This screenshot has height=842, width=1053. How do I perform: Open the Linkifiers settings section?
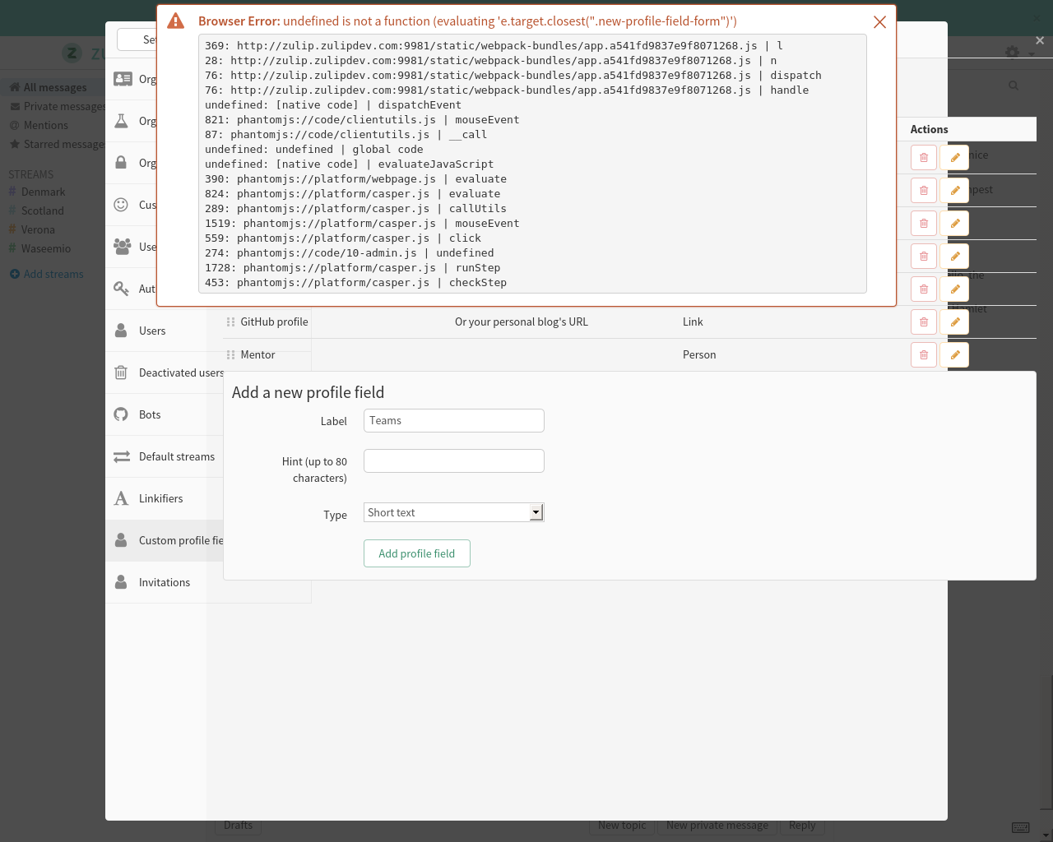161,498
